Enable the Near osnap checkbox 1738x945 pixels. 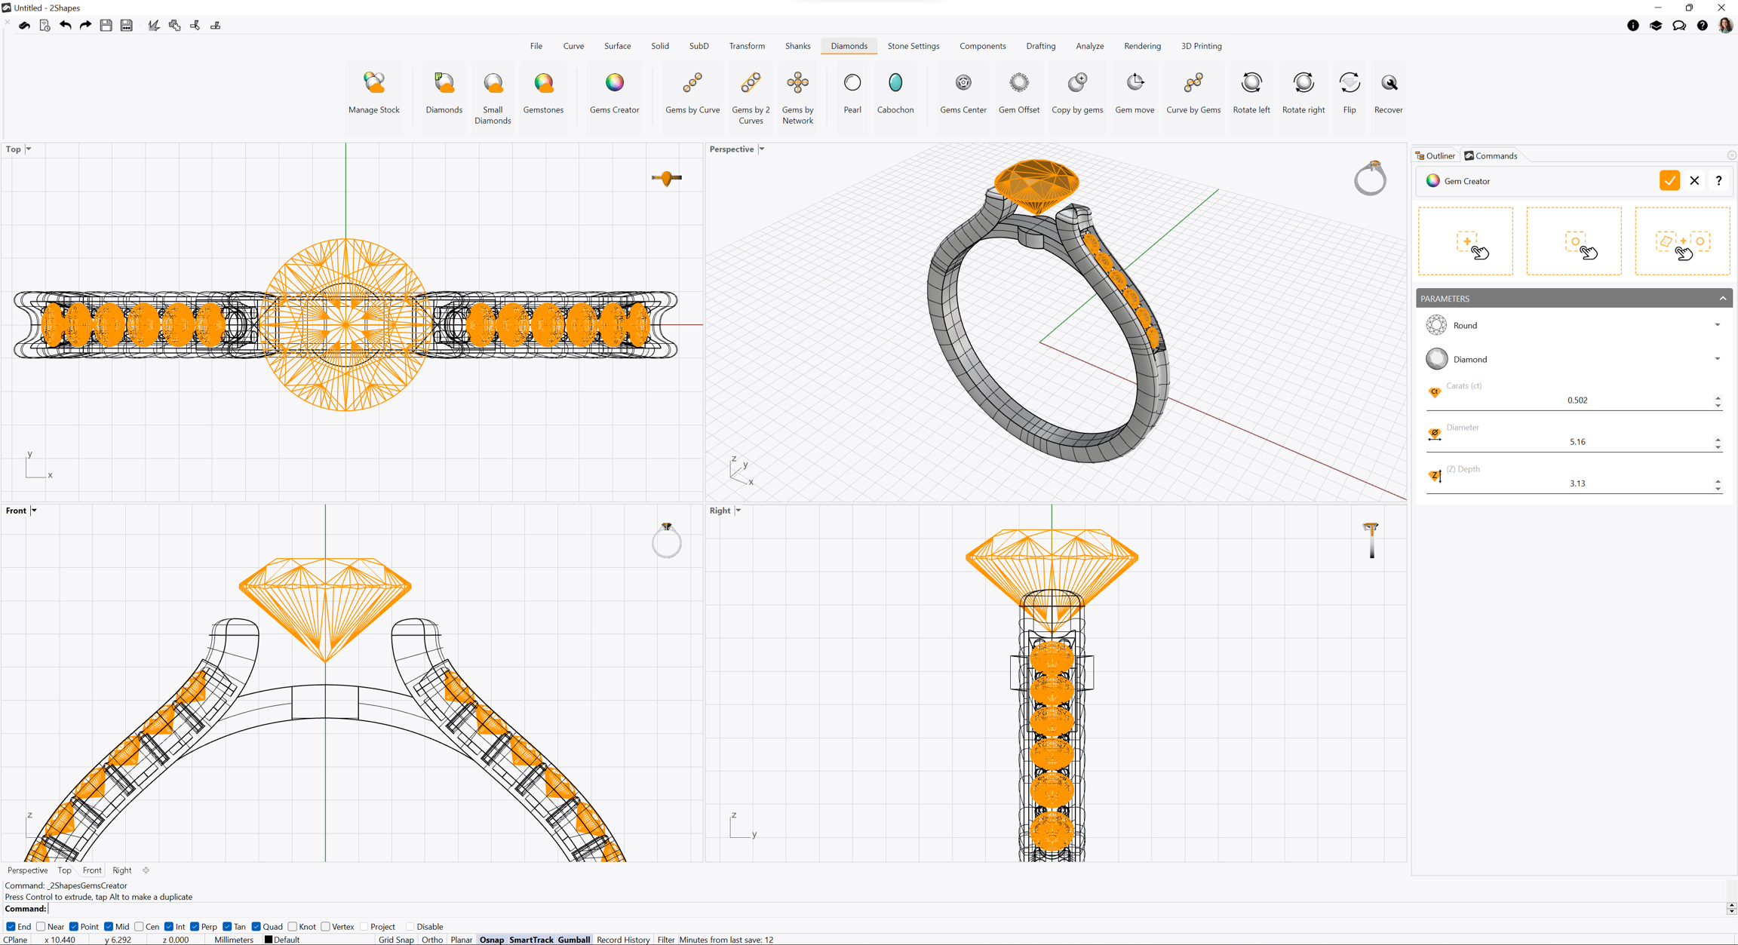(x=41, y=927)
